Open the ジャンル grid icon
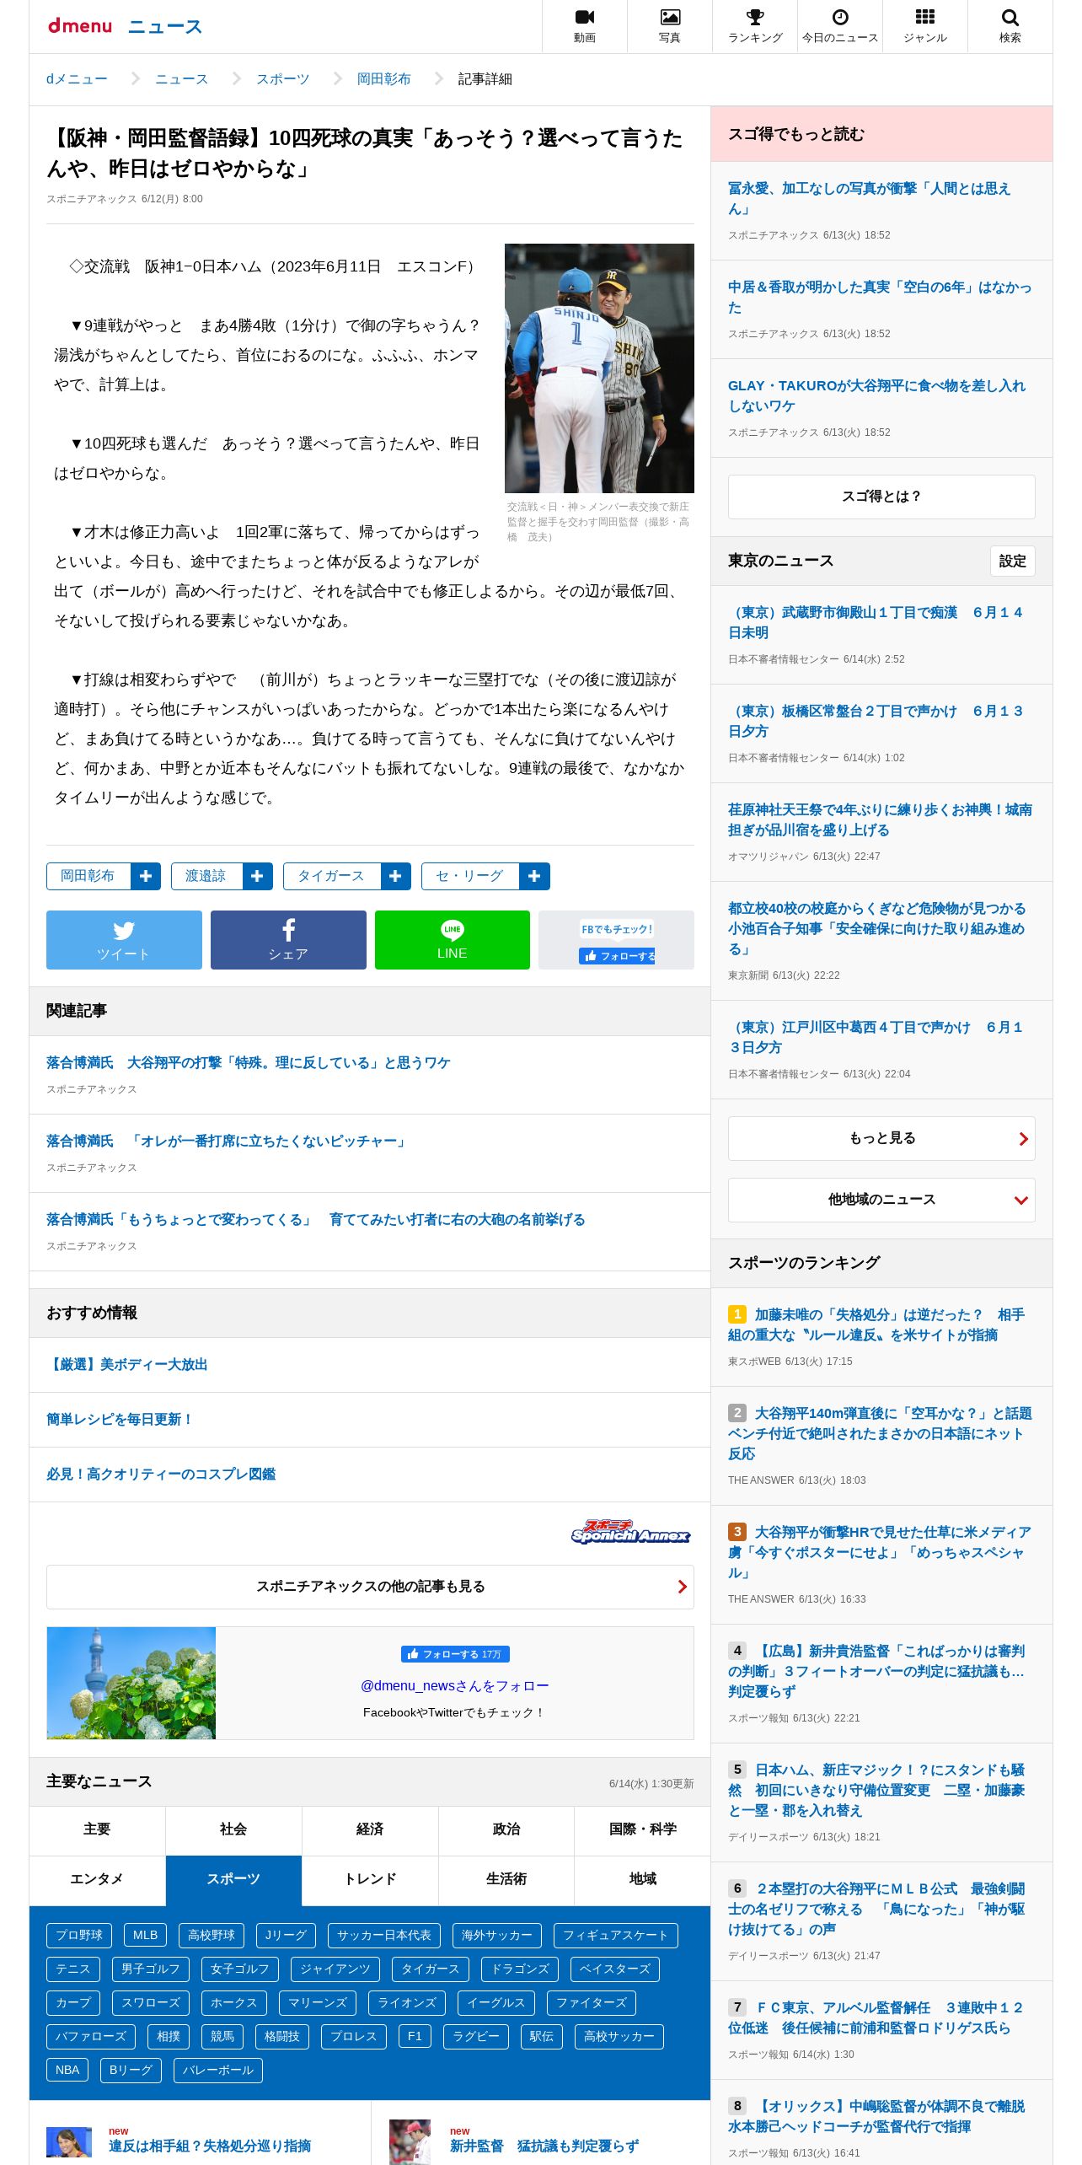Image resolution: width=1082 pixels, height=2165 pixels. (x=925, y=26)
